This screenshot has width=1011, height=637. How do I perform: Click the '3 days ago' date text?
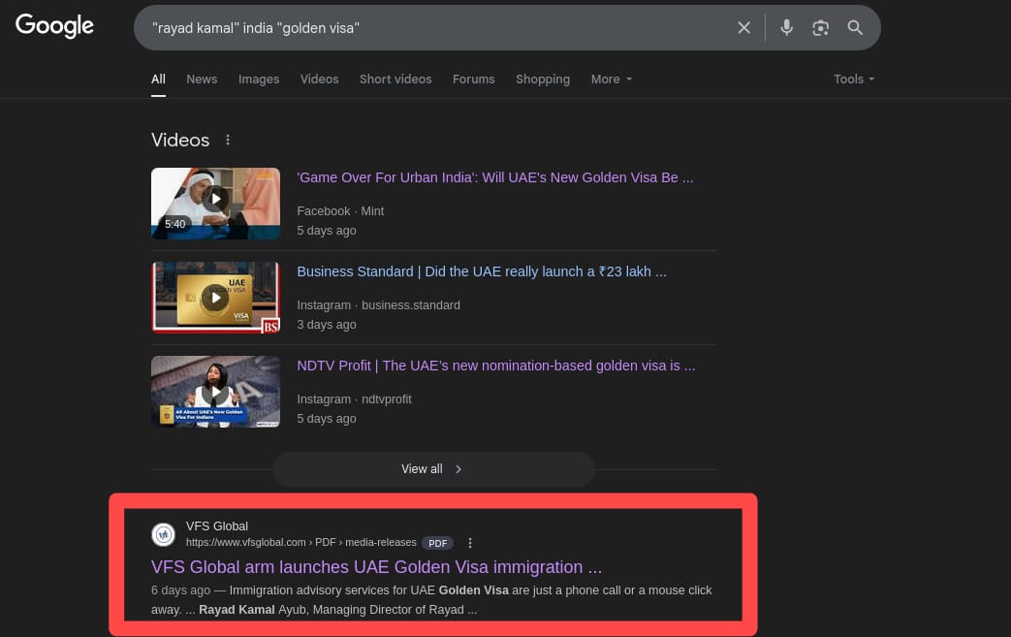tap(327, 324)
